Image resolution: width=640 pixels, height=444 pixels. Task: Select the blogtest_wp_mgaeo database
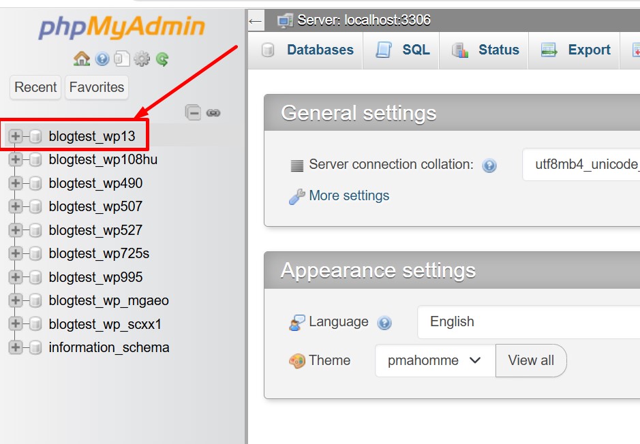tap(108, 300)
